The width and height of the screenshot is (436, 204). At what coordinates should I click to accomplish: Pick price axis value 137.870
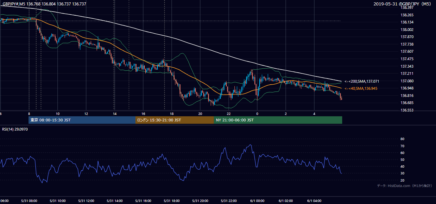[407, 37]
